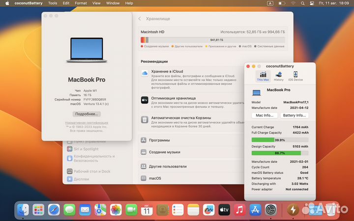This screenshot has height=221, width=354.
Task: Open FaceTime from the Dock
Action: [x=131, y=210]
